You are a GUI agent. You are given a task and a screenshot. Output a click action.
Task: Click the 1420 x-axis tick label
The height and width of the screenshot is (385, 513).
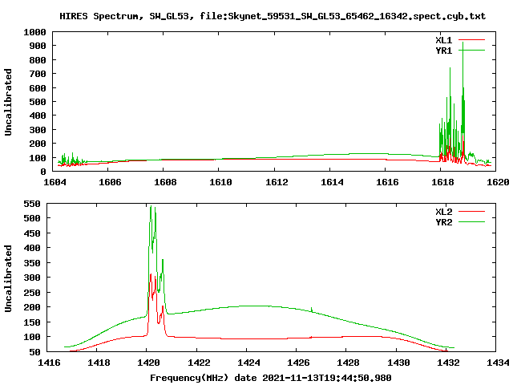pyautogui.click(x=148, y=363)
